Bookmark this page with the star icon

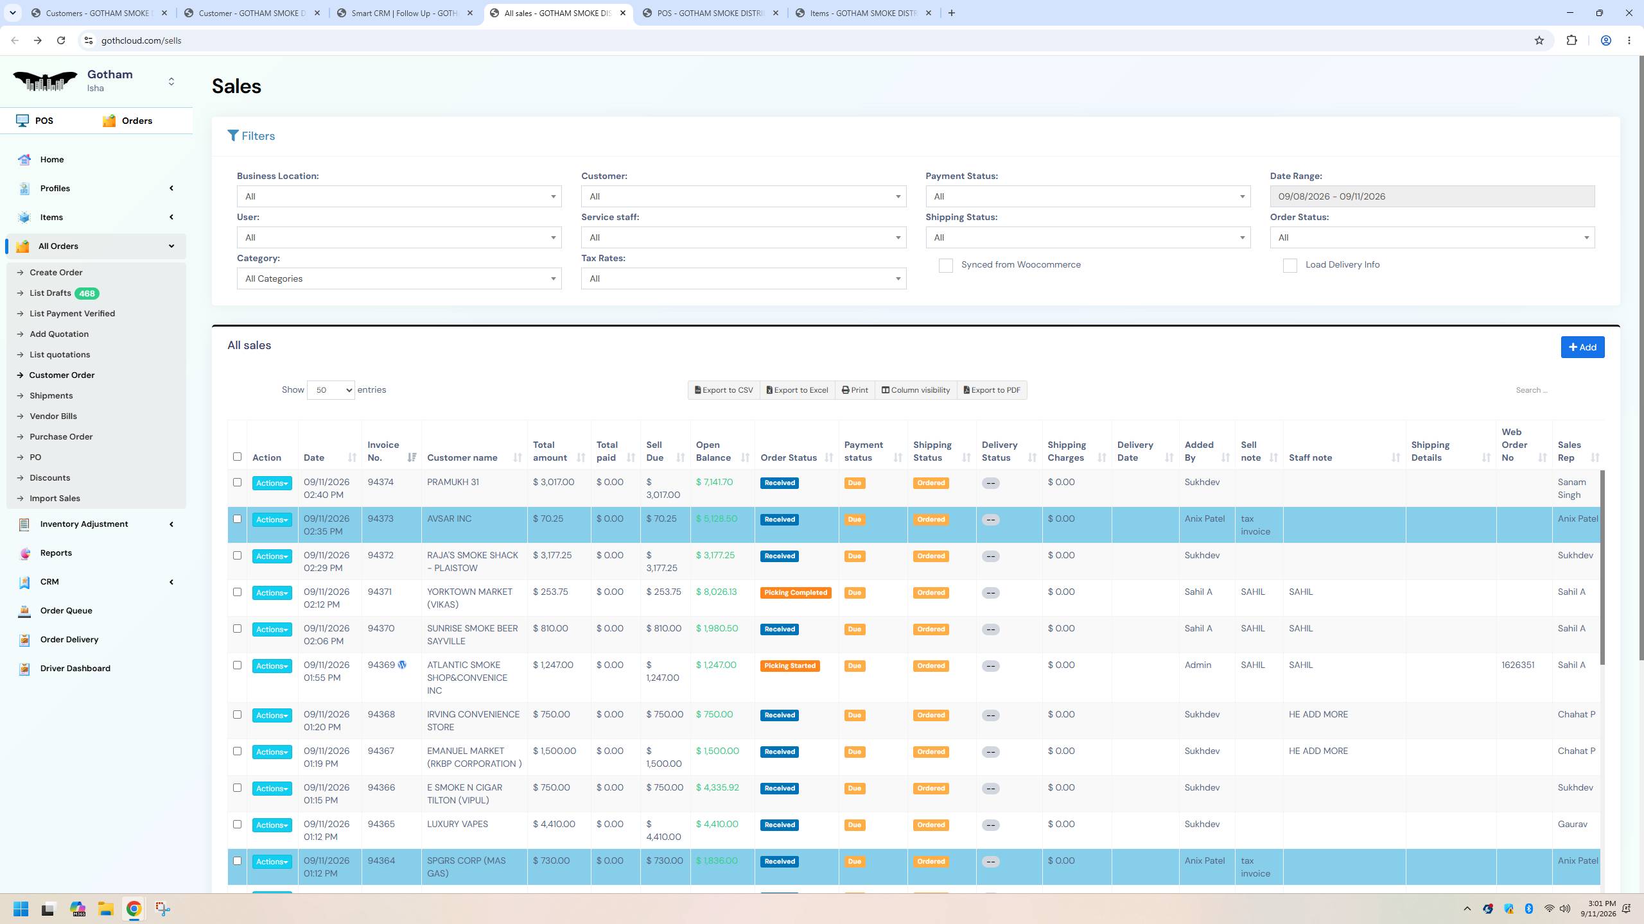(1539, 40)
